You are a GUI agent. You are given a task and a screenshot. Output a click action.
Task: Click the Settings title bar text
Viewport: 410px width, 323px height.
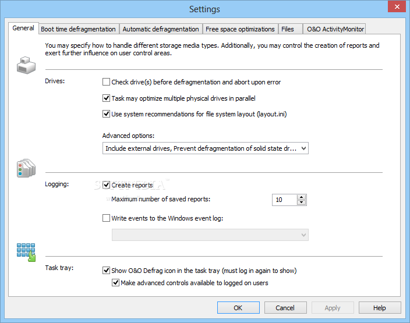coord(205,9)
